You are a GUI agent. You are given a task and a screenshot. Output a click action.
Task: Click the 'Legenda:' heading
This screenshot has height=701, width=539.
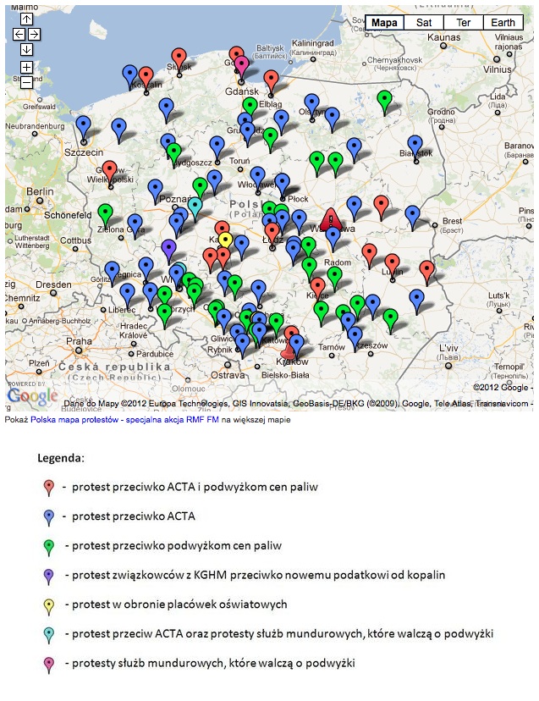coord(61,458)
